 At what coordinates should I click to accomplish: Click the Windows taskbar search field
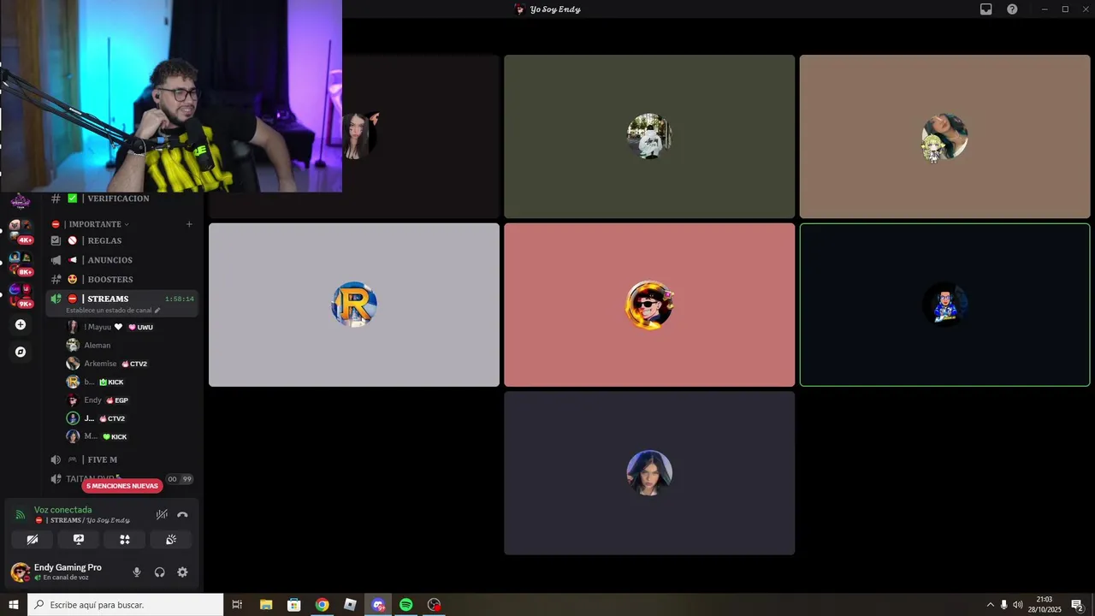(x=126, y=605)
